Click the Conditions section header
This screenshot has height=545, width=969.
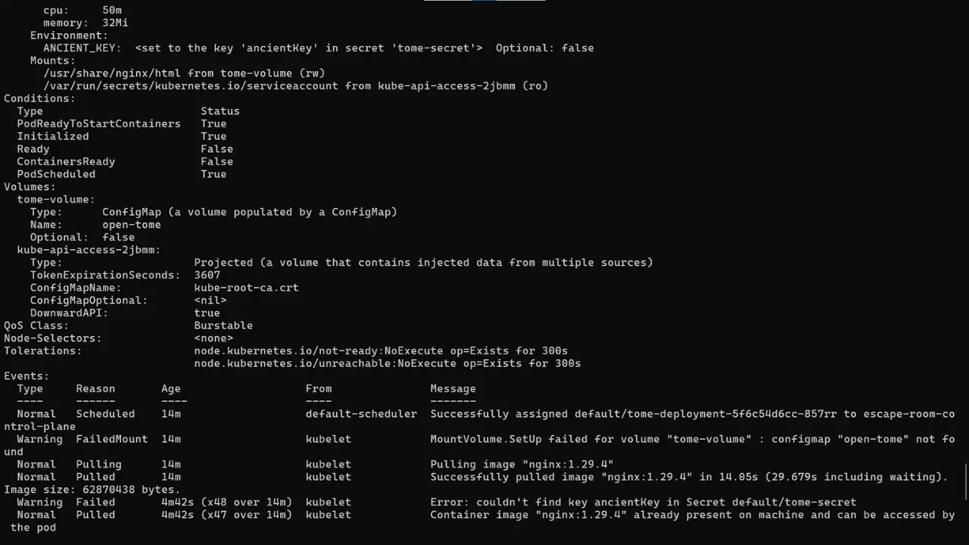39,98
